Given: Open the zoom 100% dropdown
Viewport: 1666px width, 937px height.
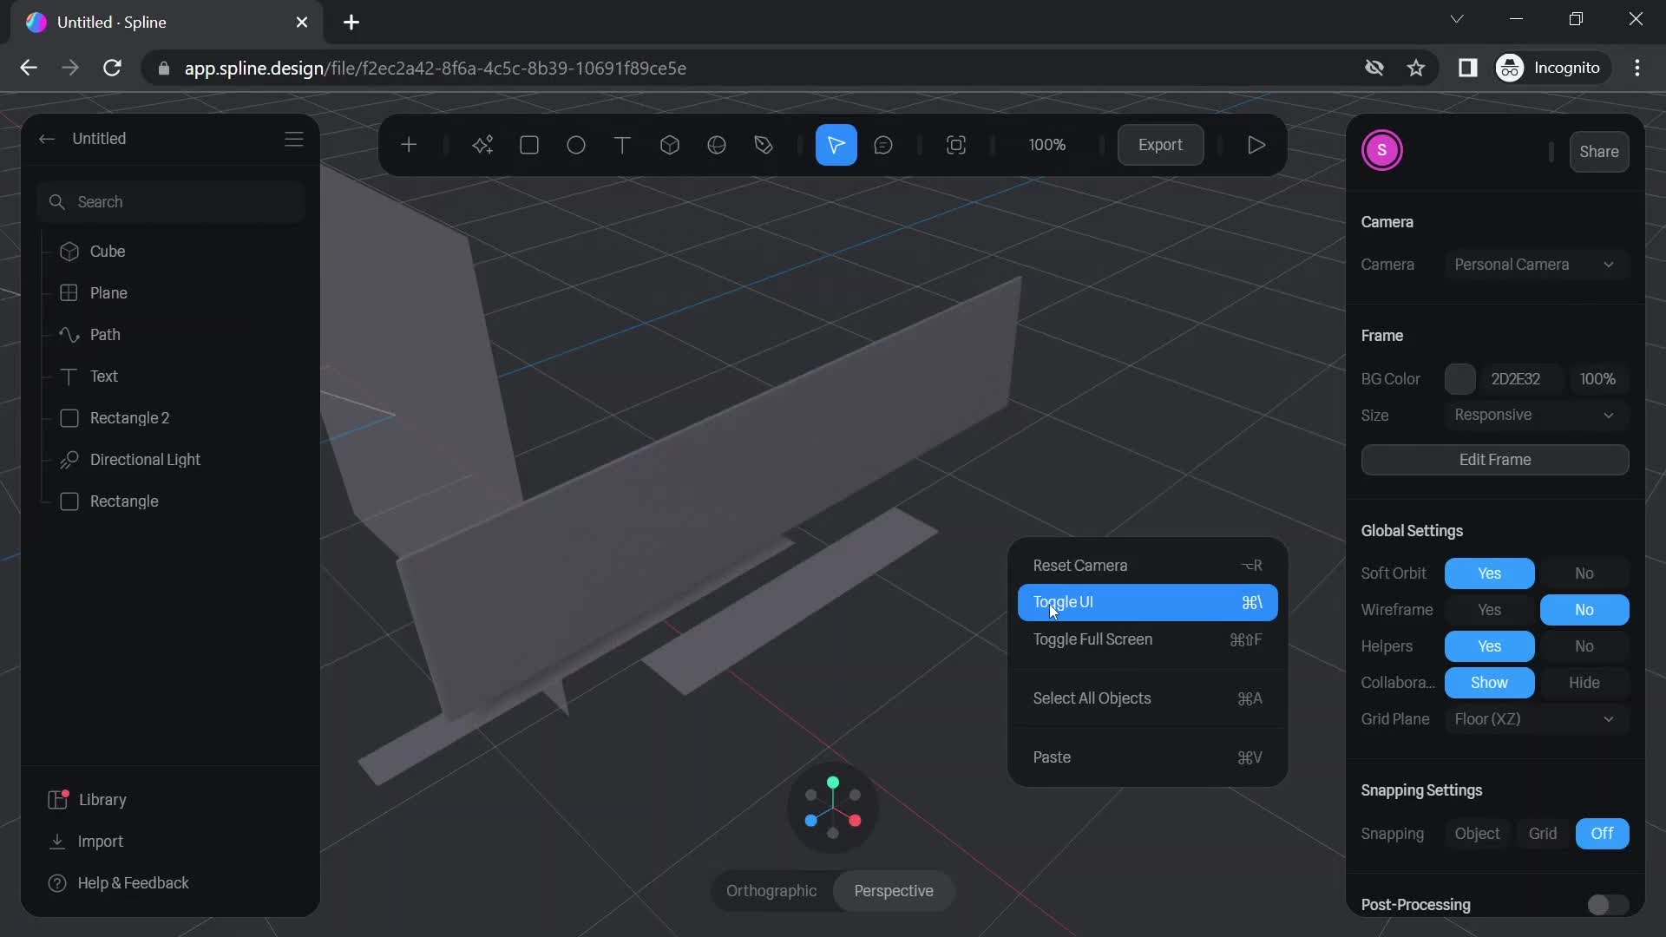Looking at the screenshot, I should [1047, 145].
